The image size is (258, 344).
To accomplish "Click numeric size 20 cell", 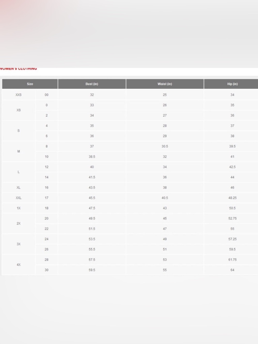I will pyautogui.click(x=46, y=218).
